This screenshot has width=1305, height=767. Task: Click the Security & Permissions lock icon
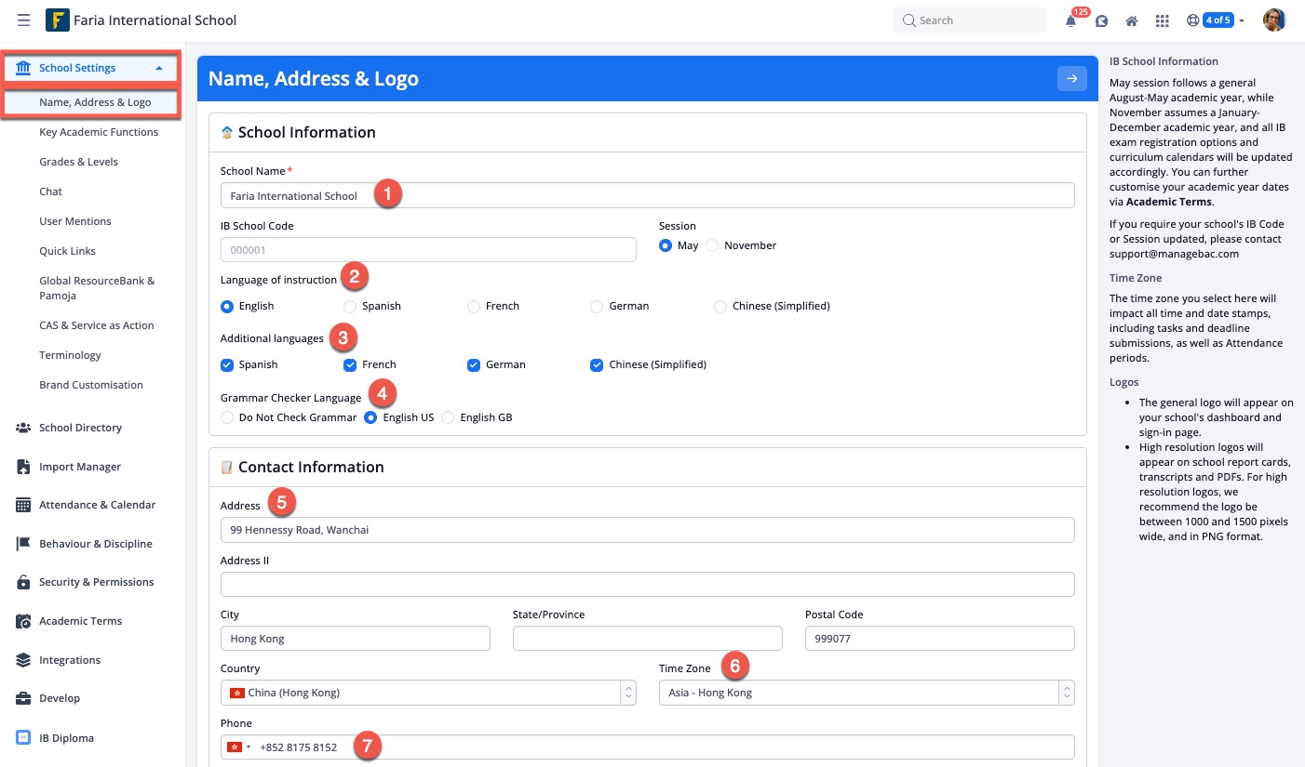click(x=23, y=582)
